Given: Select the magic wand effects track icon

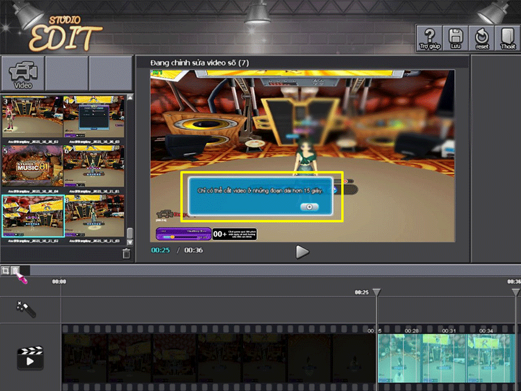Looking at the screenshot, I should pos(26,309).
